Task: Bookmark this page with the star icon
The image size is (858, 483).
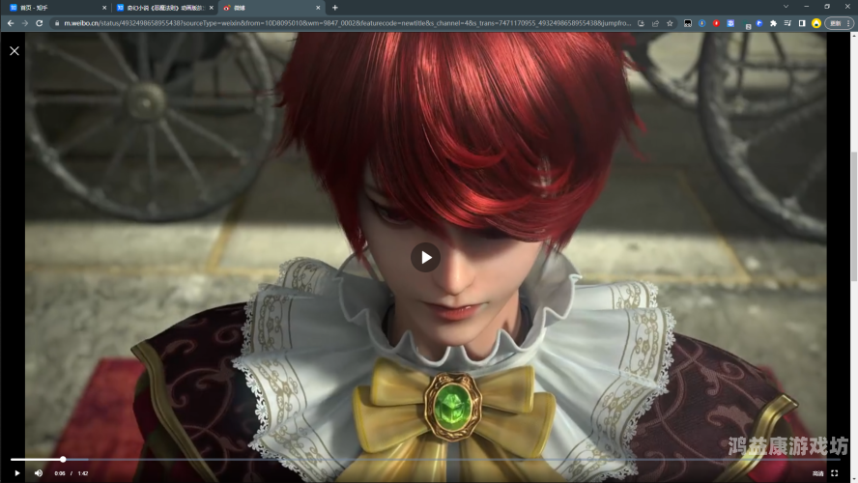Action: [x=670, y=23]
